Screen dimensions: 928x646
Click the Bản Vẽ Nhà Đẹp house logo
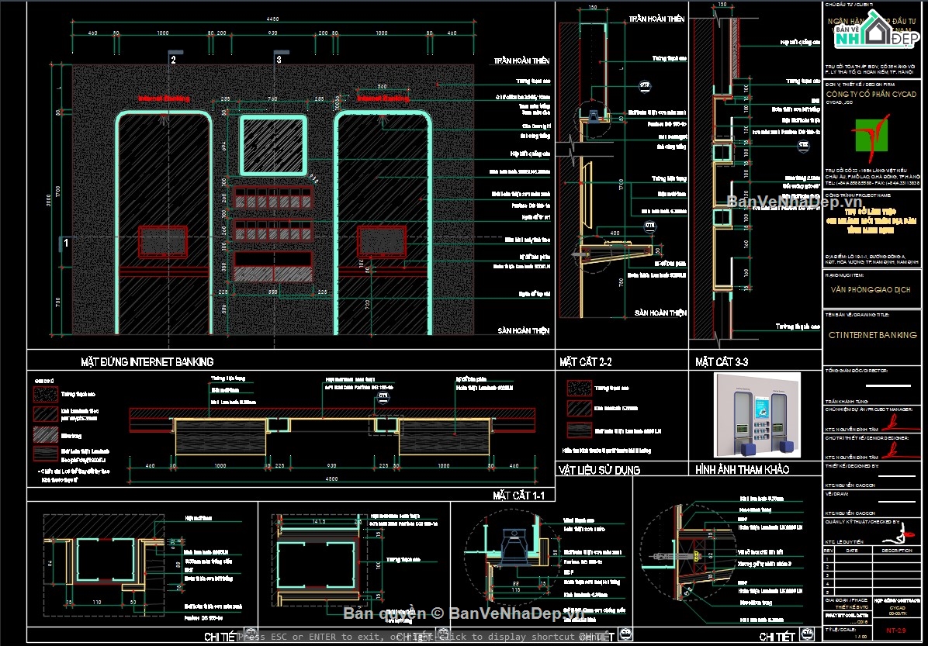(x=877, y=32)
